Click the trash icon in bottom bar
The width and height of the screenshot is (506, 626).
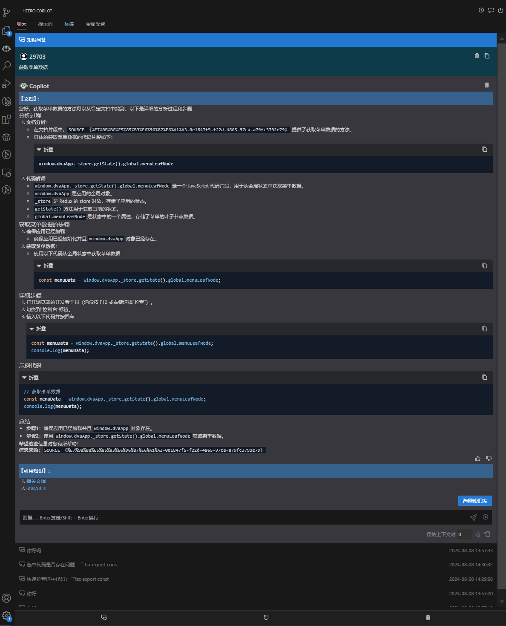click(x=428, y=617)
